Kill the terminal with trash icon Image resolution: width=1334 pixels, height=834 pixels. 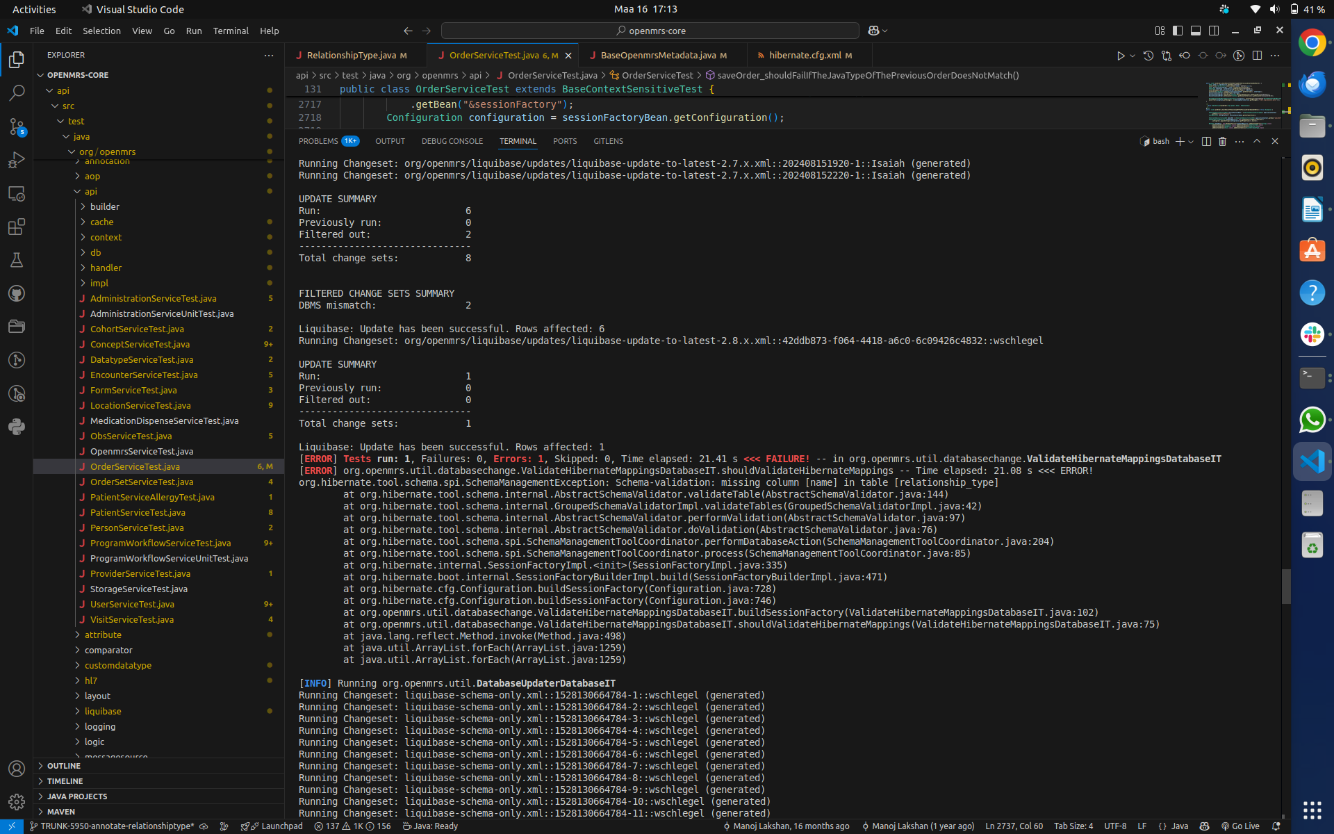[x=1223, y=141]
